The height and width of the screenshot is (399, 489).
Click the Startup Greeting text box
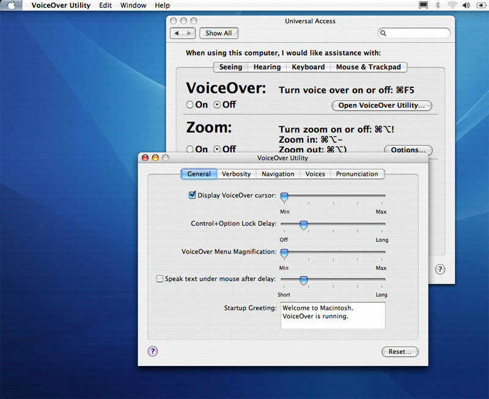[333, 315]
